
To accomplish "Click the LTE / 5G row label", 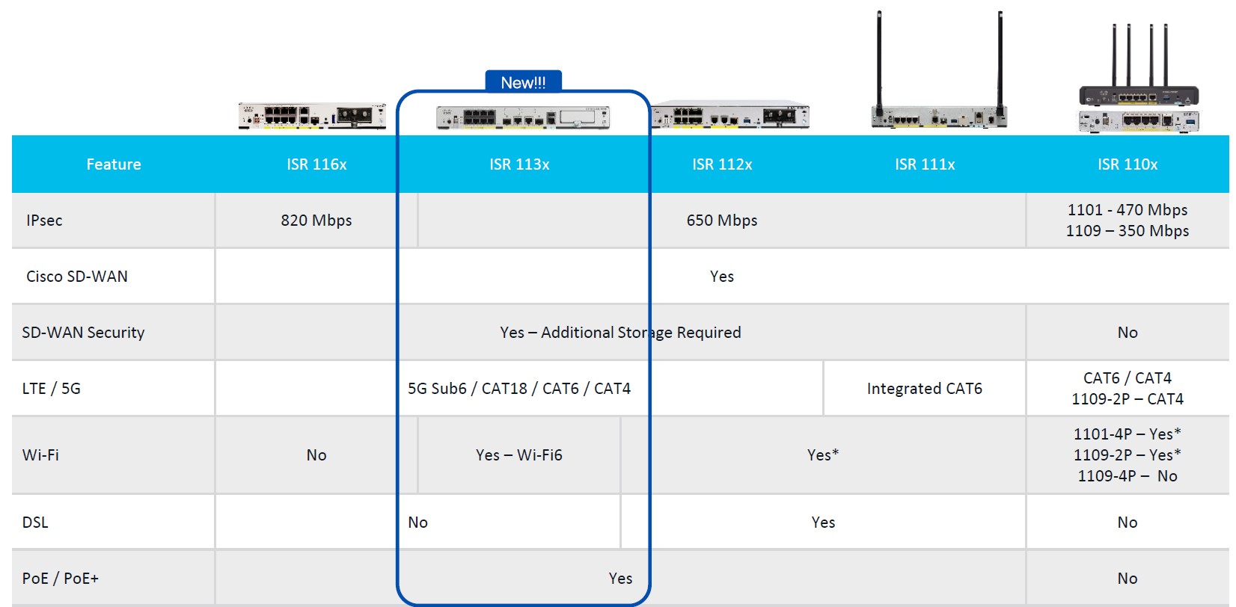I will (x=52, y=389).
